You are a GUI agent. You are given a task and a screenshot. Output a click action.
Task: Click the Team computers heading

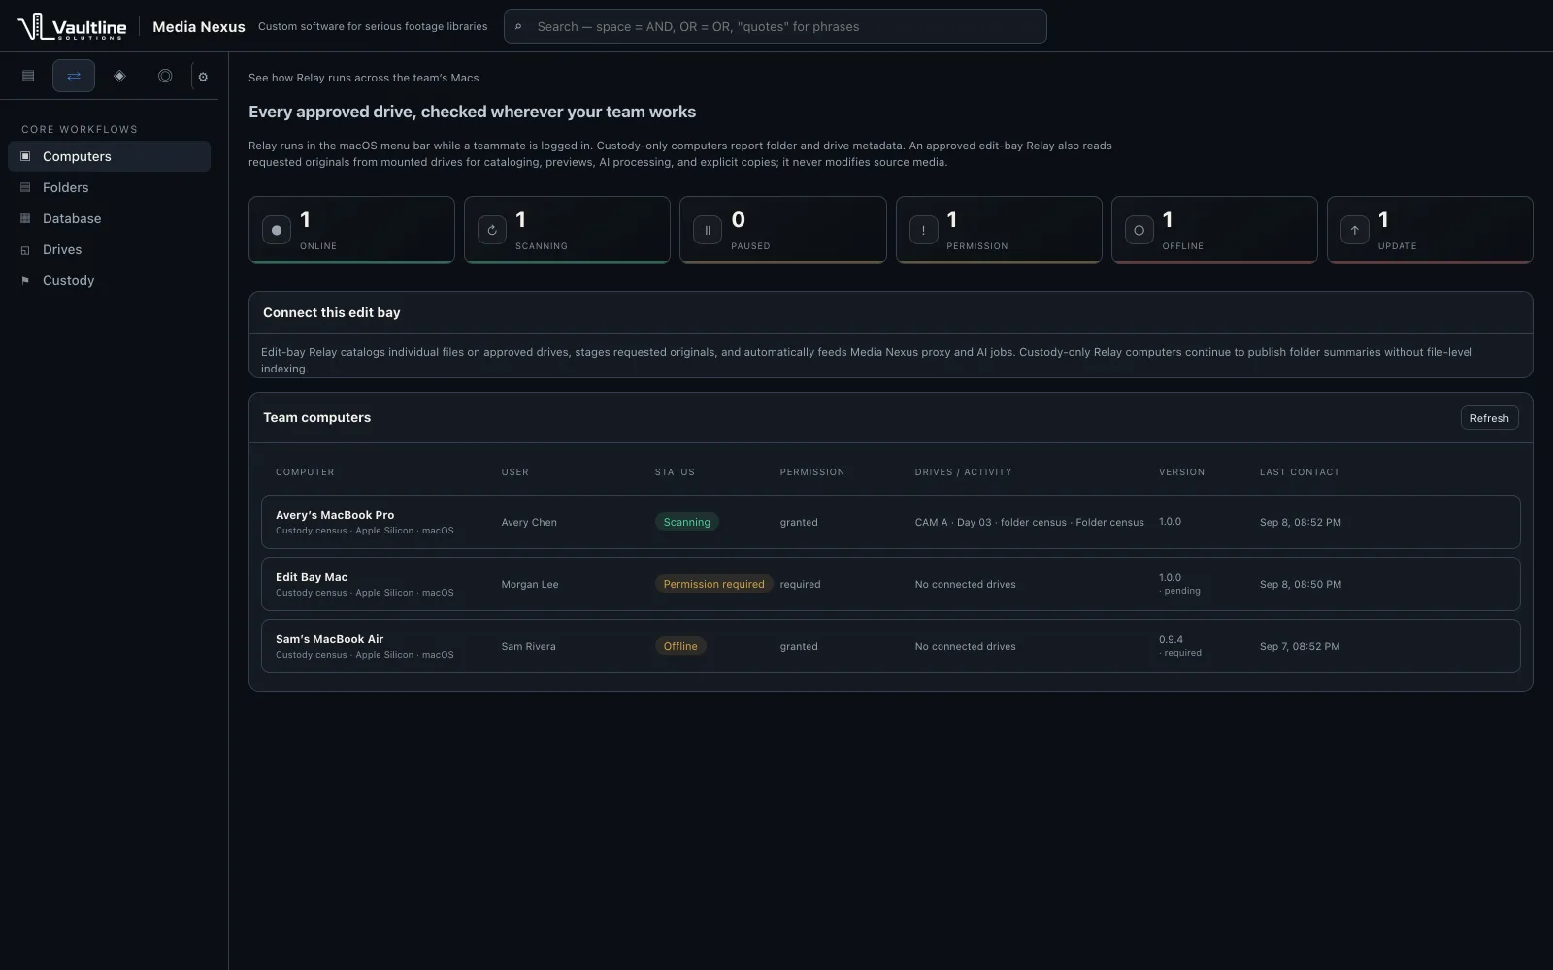(316, 417)
